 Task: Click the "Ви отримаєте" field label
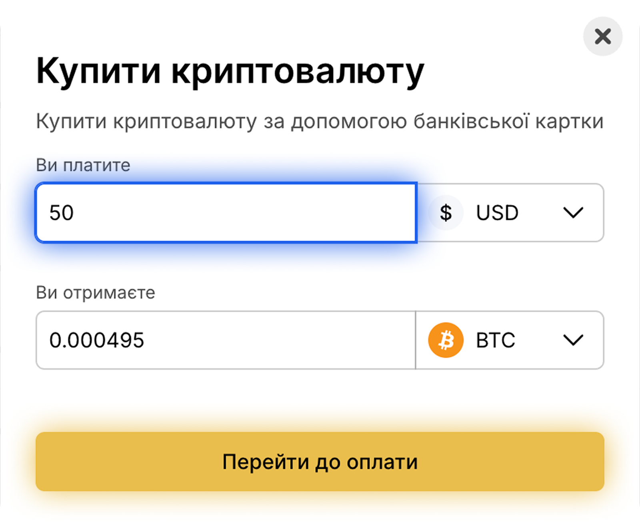96,293
